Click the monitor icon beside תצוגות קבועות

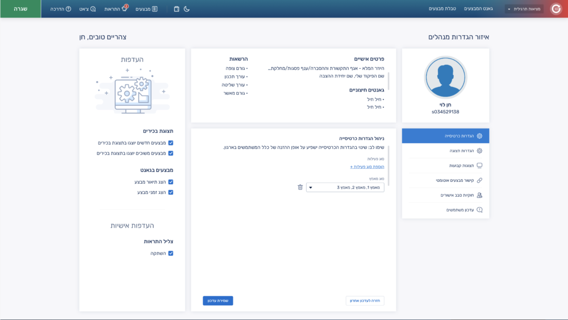[x=479, y=165]
